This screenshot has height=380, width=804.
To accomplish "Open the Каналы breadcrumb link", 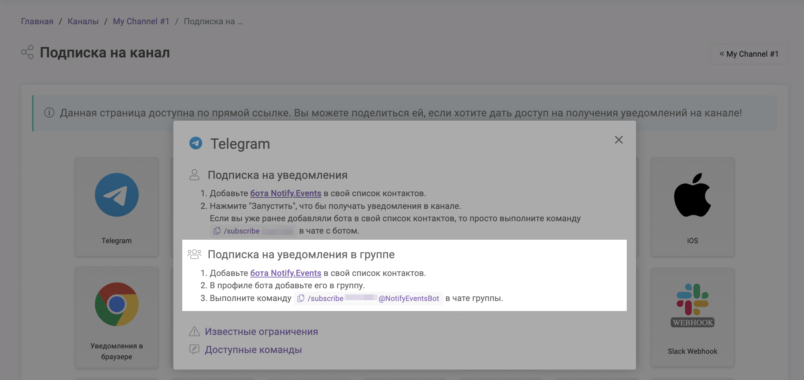I will (x=83, y=21).
